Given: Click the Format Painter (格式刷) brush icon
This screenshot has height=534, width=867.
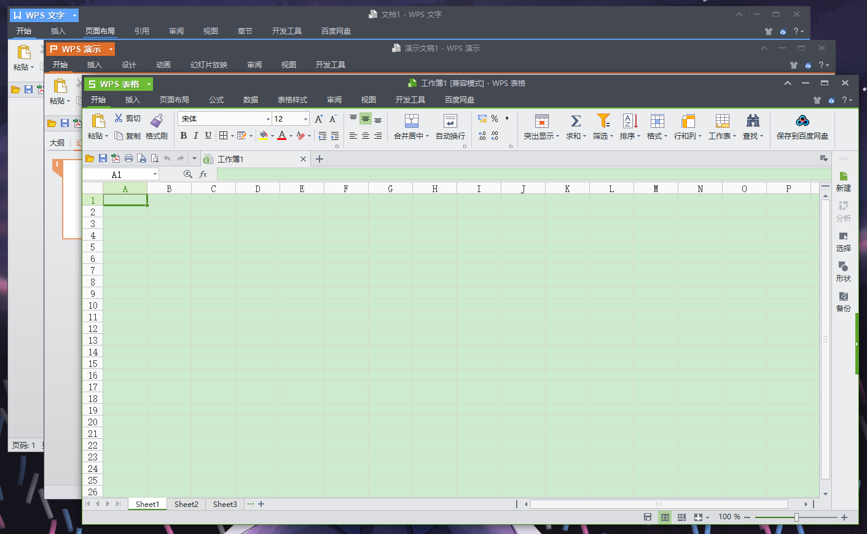Looking at the screenshot, I should point(157,120).
